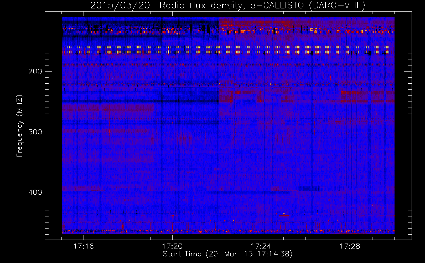The height and width of the screenshot is (263, 425).
Task: Click the plot title '2015/03/20 Radio flux density'
Action: 228,5
